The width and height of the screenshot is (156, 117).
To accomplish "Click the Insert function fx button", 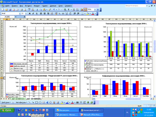I will pyautogui.click(x=24, y=17).
